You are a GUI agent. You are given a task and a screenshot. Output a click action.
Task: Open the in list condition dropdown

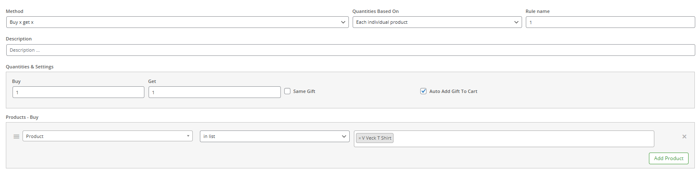tap(275, 136)
